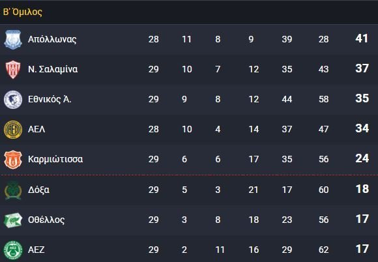Open the Δόξα team name link
This screenshot has height=262, width=378.
39,190
